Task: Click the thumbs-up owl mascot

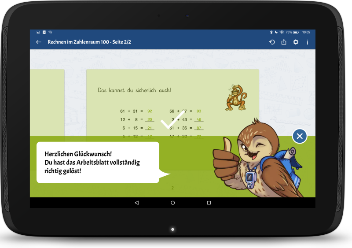Action: click(257, 158)
